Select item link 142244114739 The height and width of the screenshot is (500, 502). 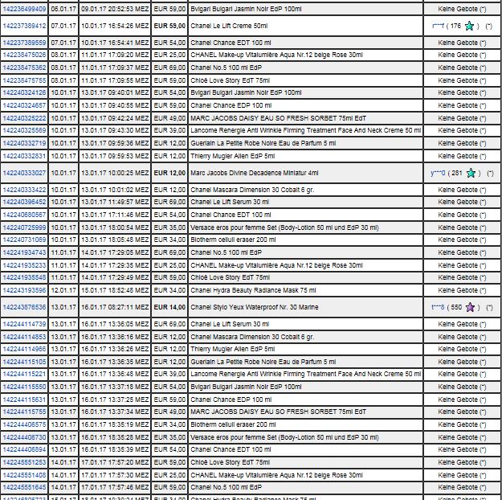pos(24,324)
